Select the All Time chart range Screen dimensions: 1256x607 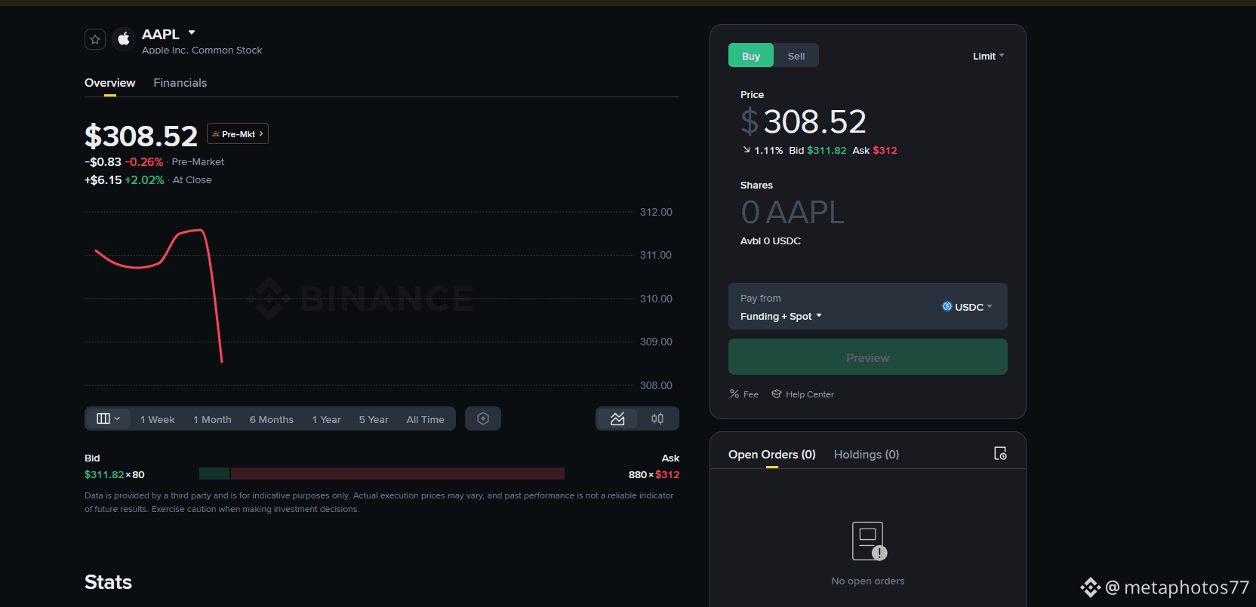pos(426,419)
